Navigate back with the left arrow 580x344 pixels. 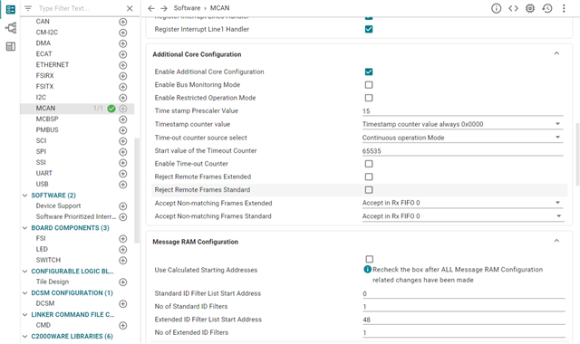click(151, 8)
